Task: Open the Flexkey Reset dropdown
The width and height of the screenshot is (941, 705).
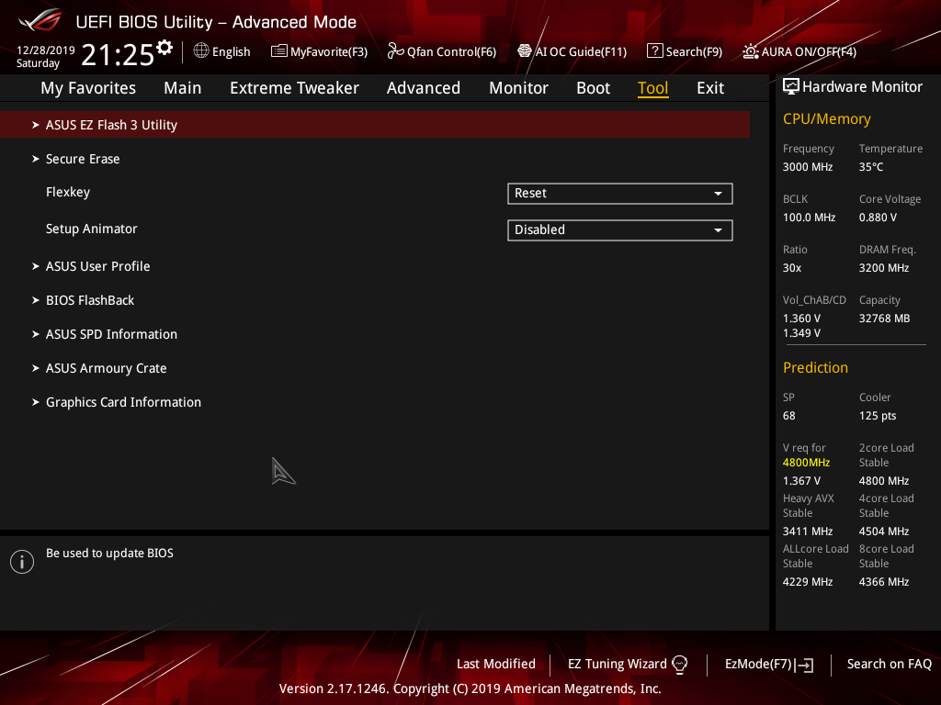Action: [620, 194]
